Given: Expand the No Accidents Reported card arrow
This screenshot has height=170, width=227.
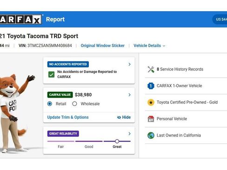Looking at the screenshot, I should pos(129,64).
